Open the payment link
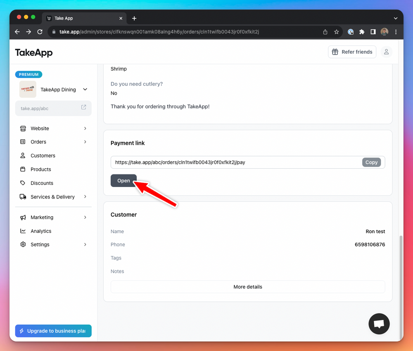The width and height of the screenshot is (413, 351). click(123, 181)
